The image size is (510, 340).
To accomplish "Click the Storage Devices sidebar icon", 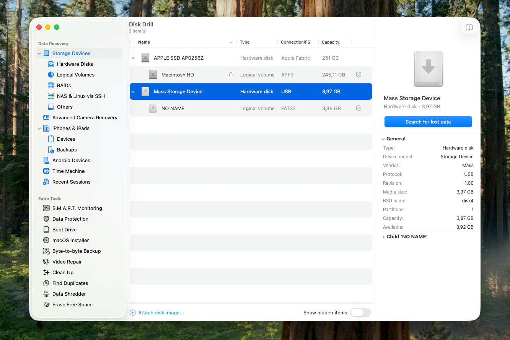I will (x=46, y=53).
